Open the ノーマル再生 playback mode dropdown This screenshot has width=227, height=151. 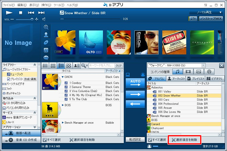[206, 12]
